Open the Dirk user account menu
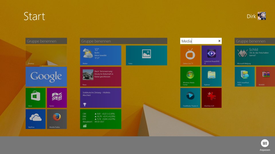 pos(256,16)
